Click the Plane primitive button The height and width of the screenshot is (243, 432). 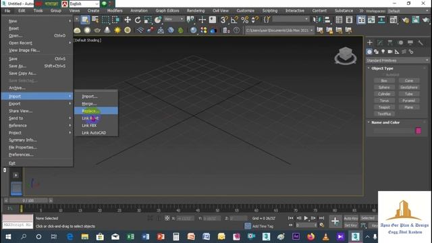(409, 107)
